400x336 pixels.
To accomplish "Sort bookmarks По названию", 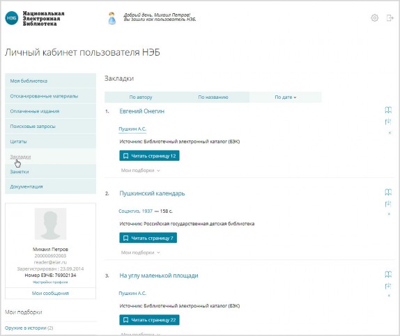I will click(x=213, y=97).
